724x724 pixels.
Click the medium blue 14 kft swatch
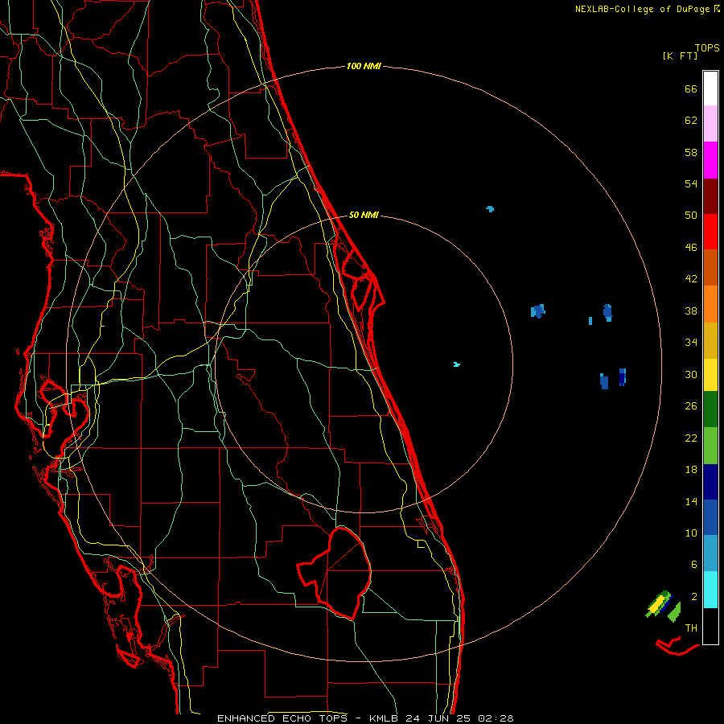[x=710, y=517]
